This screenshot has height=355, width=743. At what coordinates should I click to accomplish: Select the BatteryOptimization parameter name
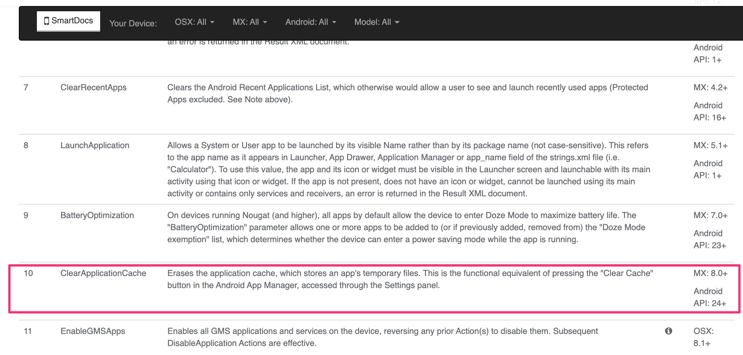pos(97,215)
